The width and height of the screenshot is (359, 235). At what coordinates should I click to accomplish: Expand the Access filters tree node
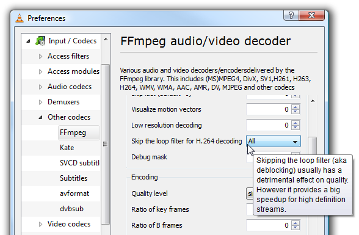[x=40, y=56]
